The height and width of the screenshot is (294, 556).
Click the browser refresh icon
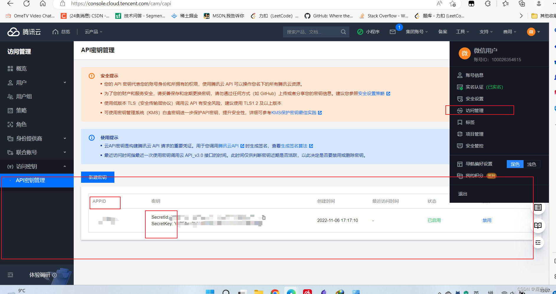tap(27, 4)
